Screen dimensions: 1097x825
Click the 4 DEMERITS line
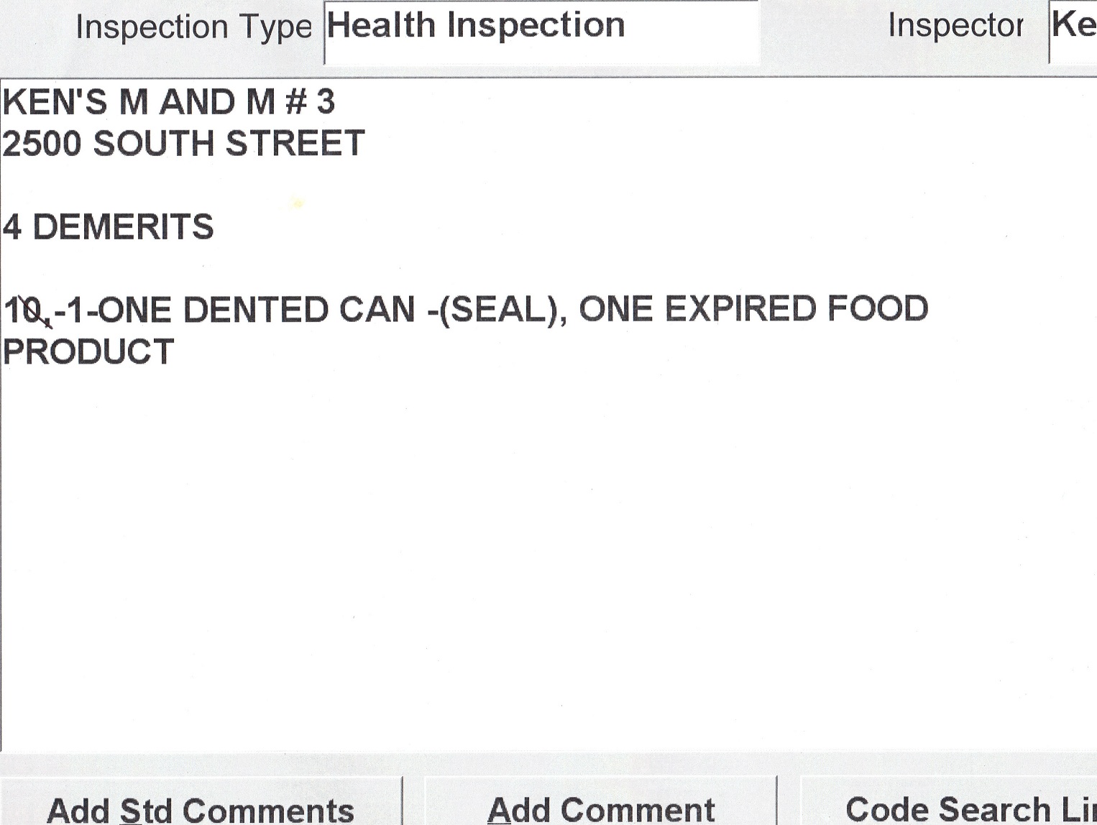tap(109, 227)
